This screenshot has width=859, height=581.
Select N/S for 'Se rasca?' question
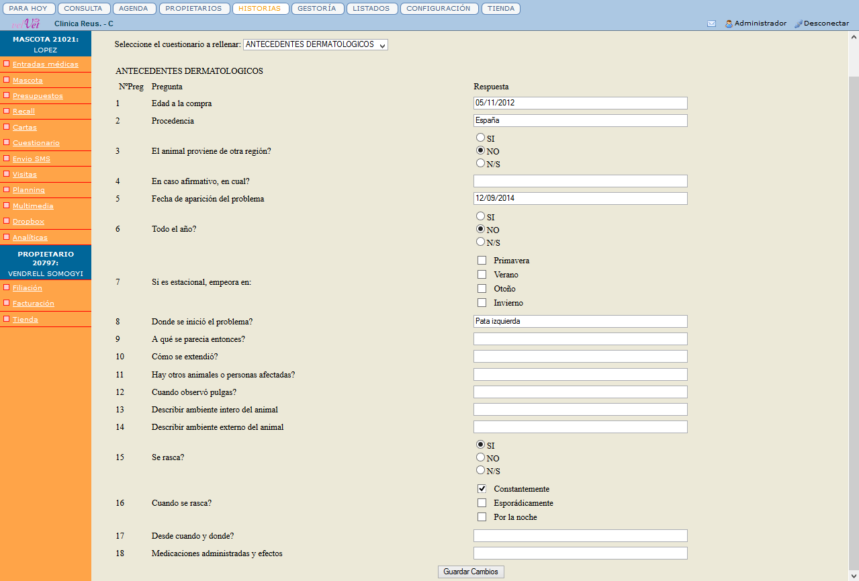tap(480, 470)
